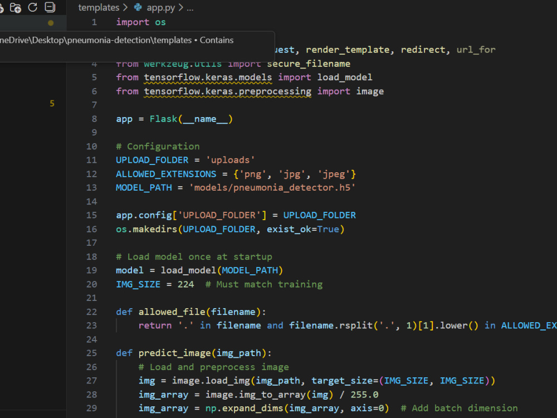
Task: Click 'filename.rsplit' on line 23
Action: (x=331, y=325)
